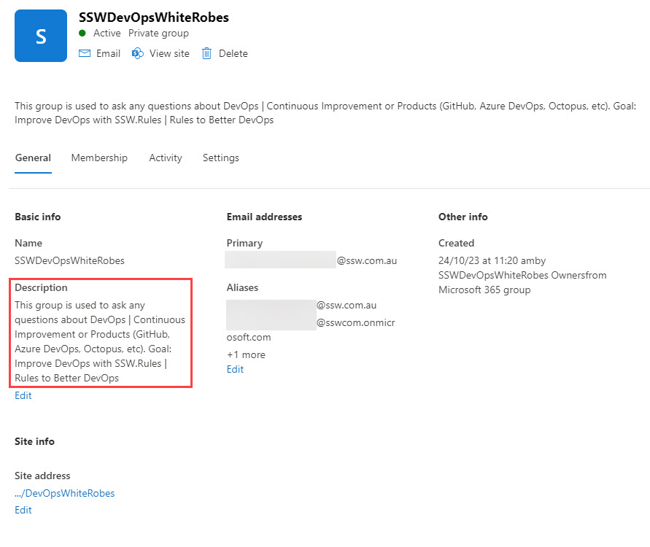This screenshot has height=547, width=650.
Task: Edit the group Description
Action: 23,395
